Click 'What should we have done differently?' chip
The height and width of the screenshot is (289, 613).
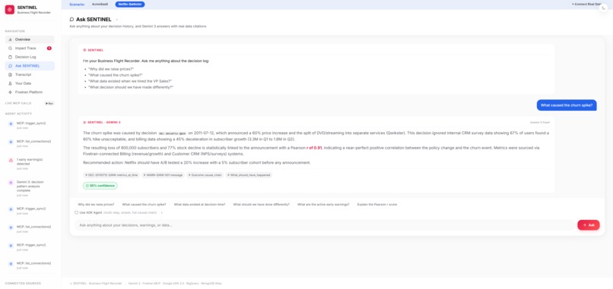point(262,204)
